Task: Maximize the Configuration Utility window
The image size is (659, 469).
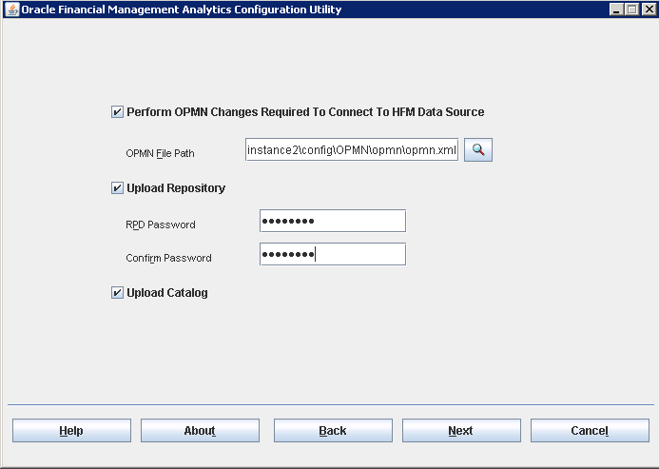Action: point(632,10)
